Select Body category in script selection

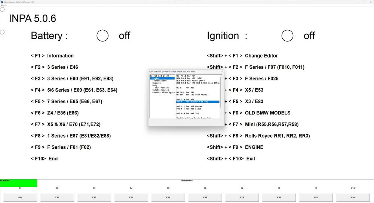pyautogui.click(x=155, y=85)
